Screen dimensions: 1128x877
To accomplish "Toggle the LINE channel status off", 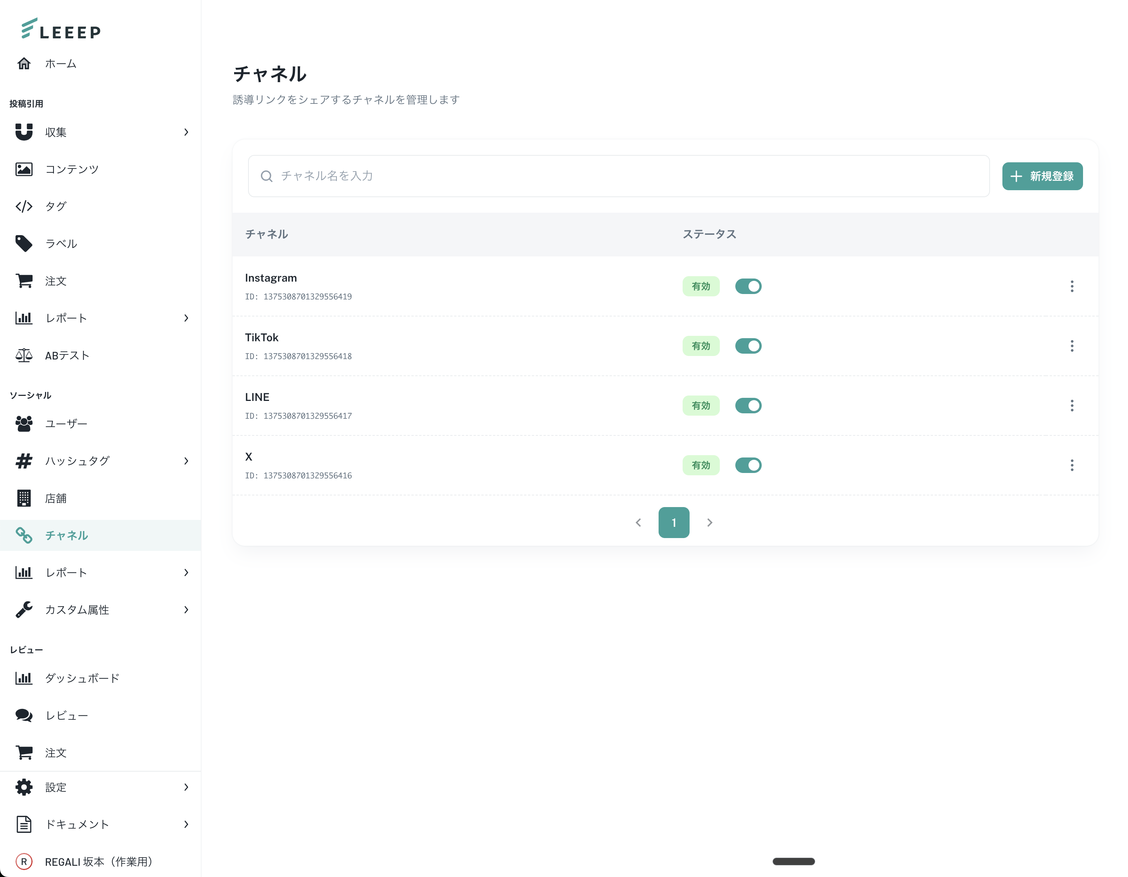I will click(x=748, y=406).
